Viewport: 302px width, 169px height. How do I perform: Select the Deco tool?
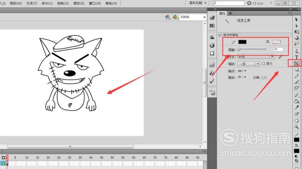296,88
